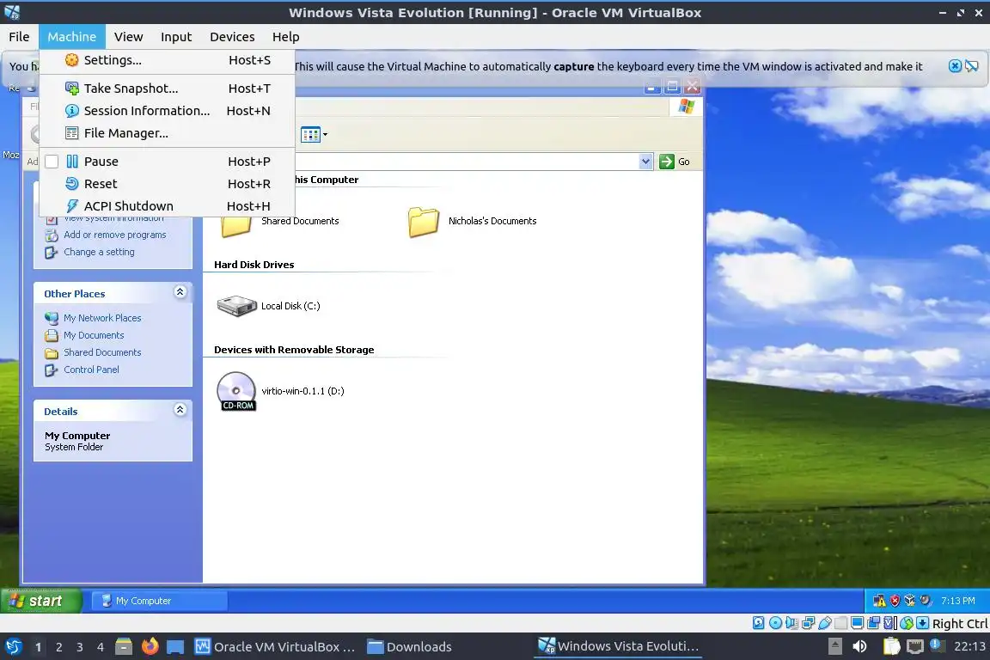Viewport: 990px width, 660px height.
Task: Launch Firefox from the panel
Action: 150,647
